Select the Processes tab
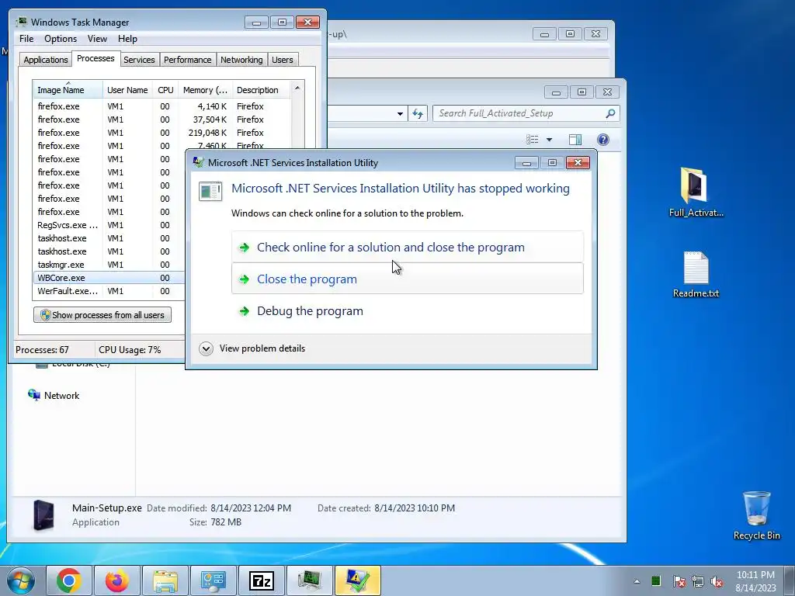This screenshot has height=596, width=795. coord(95,58)
